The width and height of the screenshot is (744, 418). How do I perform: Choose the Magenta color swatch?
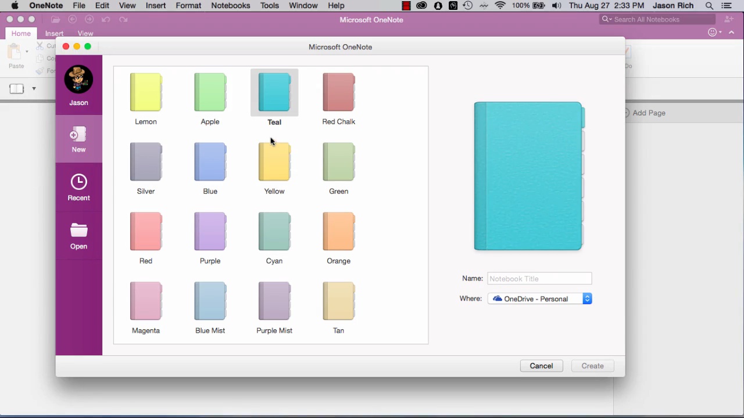pyautogui.click(x=145, y=301)
